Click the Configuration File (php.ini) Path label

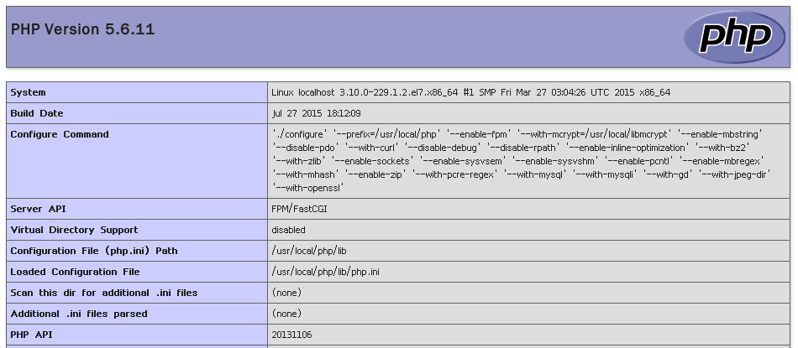pyautogui.click(x=94, y=251)
